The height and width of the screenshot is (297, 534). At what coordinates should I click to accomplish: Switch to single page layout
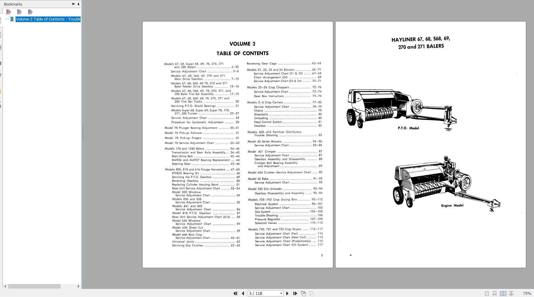[x=487, y=293]
